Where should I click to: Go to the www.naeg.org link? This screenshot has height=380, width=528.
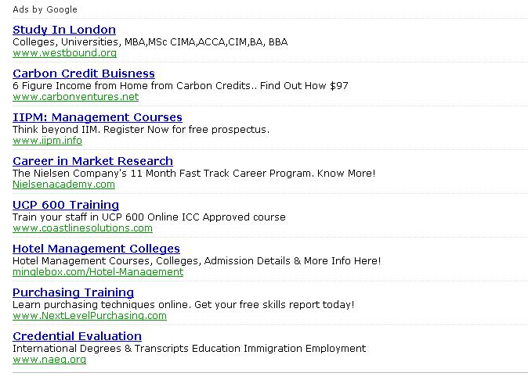pos(49,360)
